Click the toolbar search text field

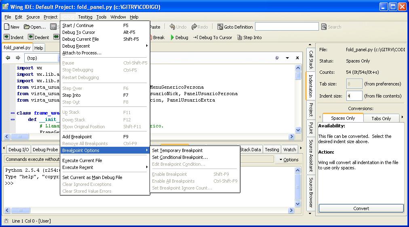pyautogui.click(x=287, y=27)
